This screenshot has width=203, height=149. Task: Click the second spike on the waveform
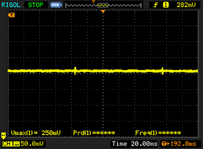point(162,71)
